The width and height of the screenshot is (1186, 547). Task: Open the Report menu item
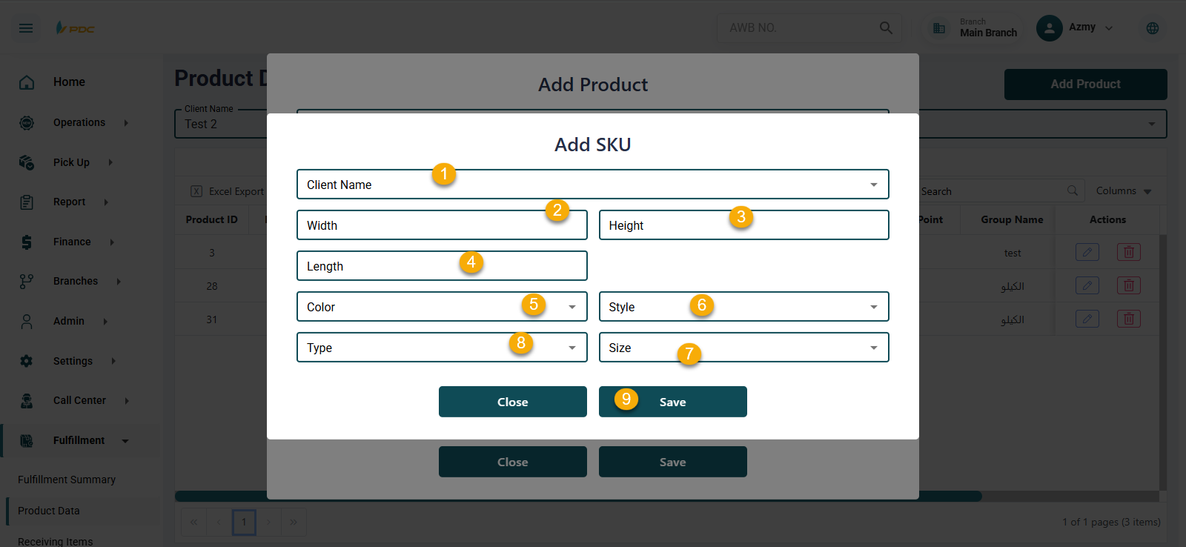tap(69, 202)
